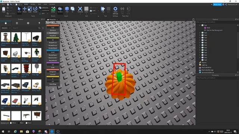Click the Lock tool in Edit group
Viewport: 239px width, 134px height.
tap(93, 10)
